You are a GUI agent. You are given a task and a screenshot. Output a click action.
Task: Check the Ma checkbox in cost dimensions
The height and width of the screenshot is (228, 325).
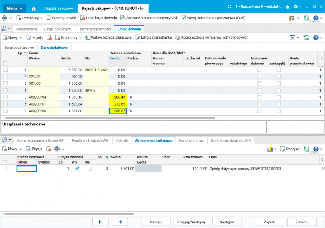pyautogui.click(x=90, y=169)
